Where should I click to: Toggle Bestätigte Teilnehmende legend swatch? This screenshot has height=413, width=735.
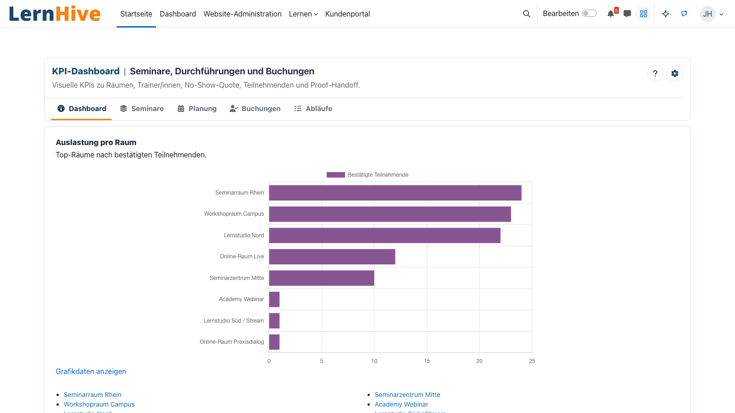click(x=335, y=175)
